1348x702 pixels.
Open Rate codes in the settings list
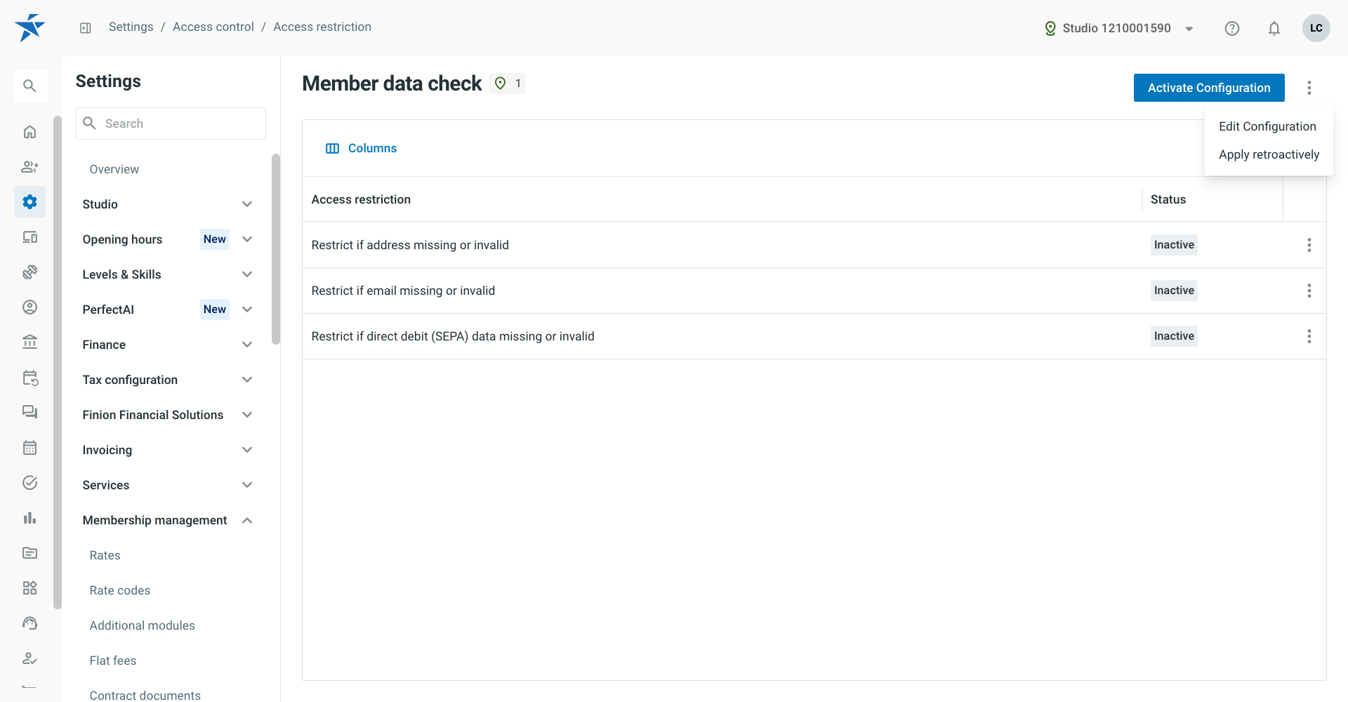(x=120, y=590)
